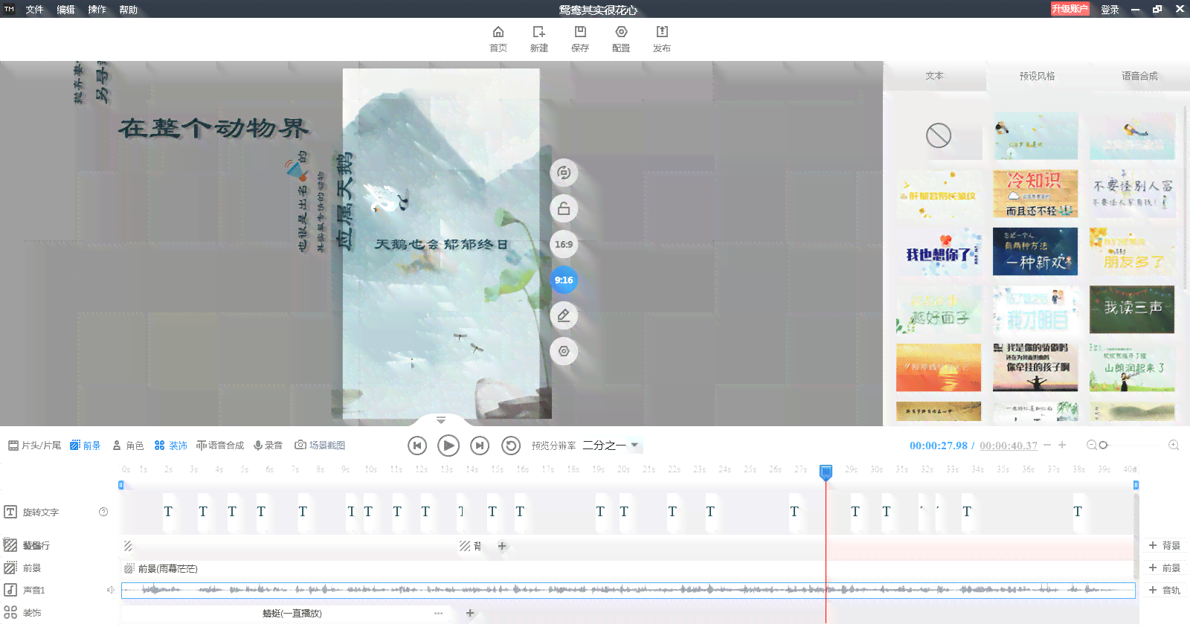Open the 帮助 menu

[128, 10]
